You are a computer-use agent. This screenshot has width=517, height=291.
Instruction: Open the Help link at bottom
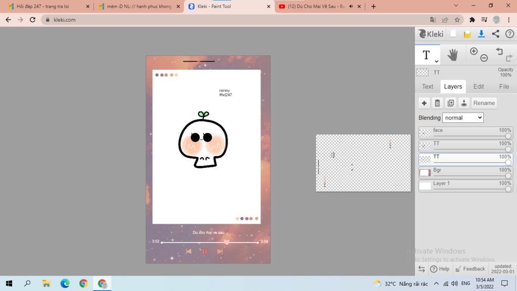point(440,269)
